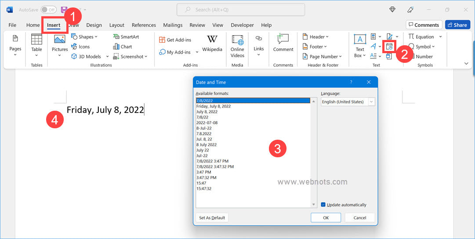This screenshot has height=239, width=475.
Task: Go to the References tab
Action: tap(144, 25)
